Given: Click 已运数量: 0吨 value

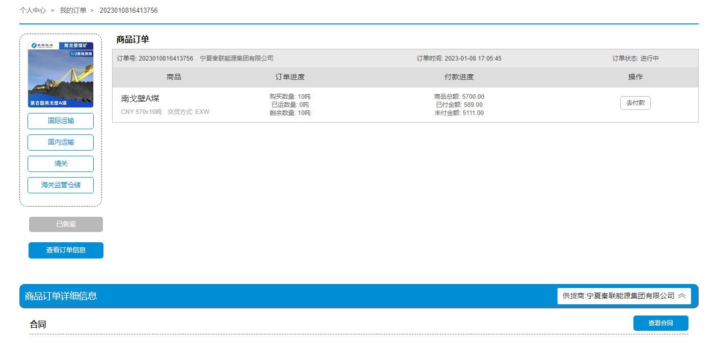Looking at the screenshot, I should tap(290, 105).
